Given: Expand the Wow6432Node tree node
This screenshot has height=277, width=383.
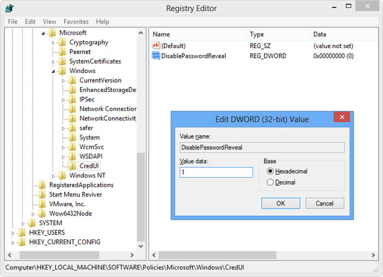Looking at the screenshot, I should pyautogui.click(x=33, y=214).
